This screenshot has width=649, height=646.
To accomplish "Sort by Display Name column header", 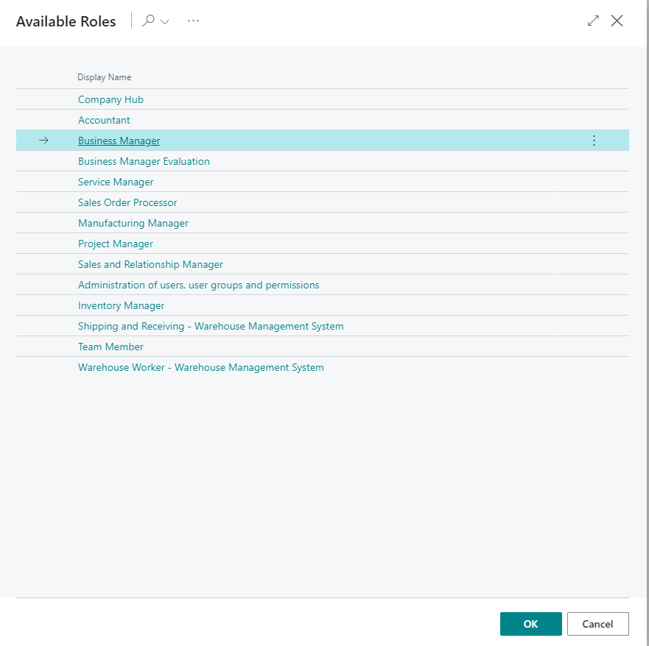I will click(104, 77).
